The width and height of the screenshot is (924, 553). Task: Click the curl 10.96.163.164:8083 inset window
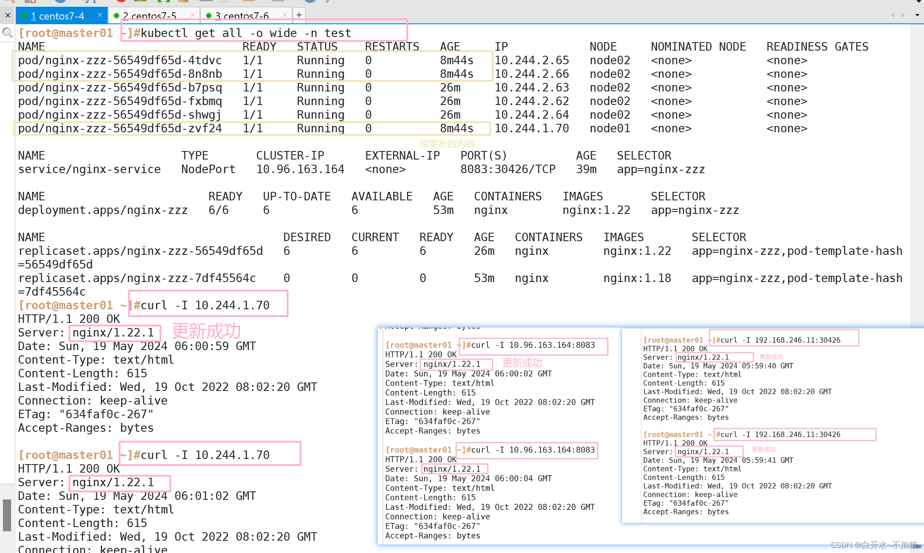tap(498, 434)
